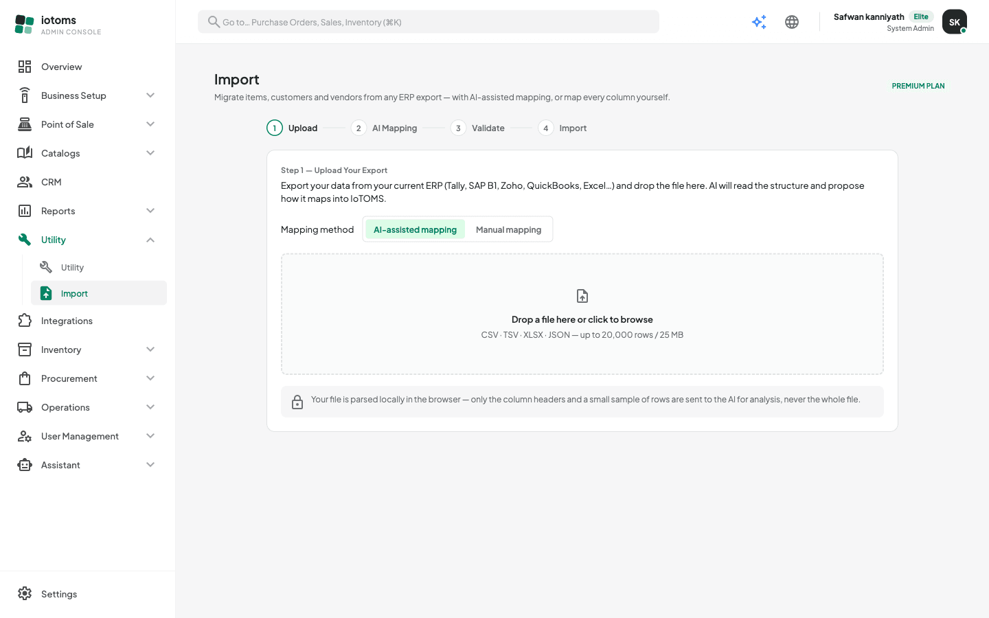Click the Inventory box icon

(x=25, y=350)
